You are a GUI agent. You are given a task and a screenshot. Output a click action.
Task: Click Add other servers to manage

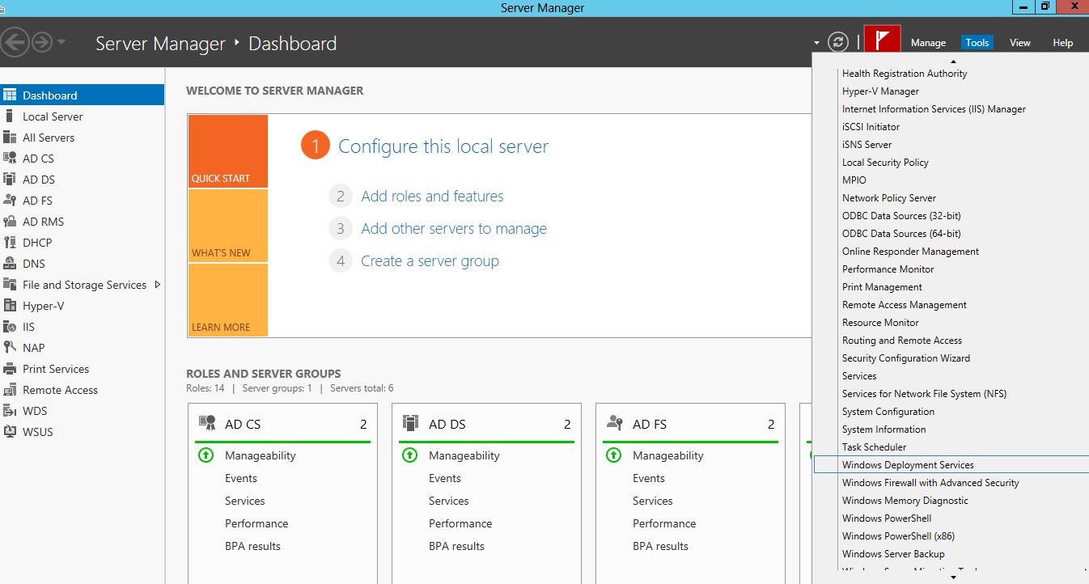(454, 229)
